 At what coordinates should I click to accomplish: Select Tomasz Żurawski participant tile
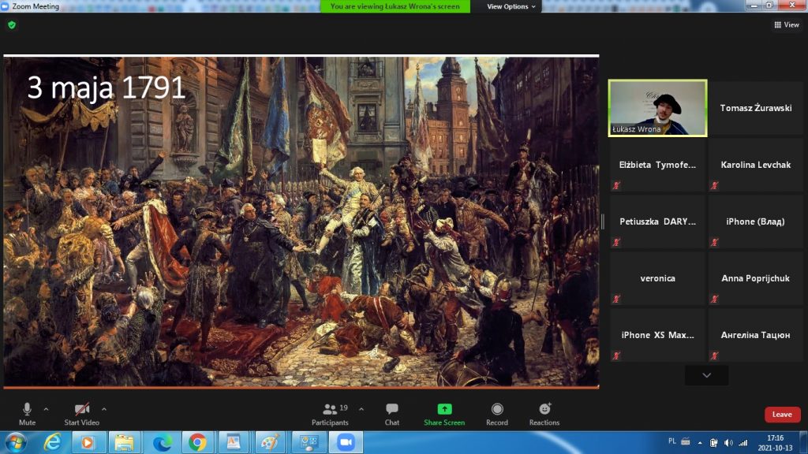(755, 108)
